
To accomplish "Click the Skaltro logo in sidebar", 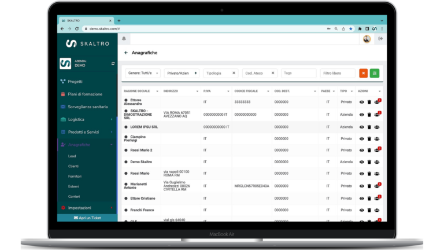I will coord(87,43).
